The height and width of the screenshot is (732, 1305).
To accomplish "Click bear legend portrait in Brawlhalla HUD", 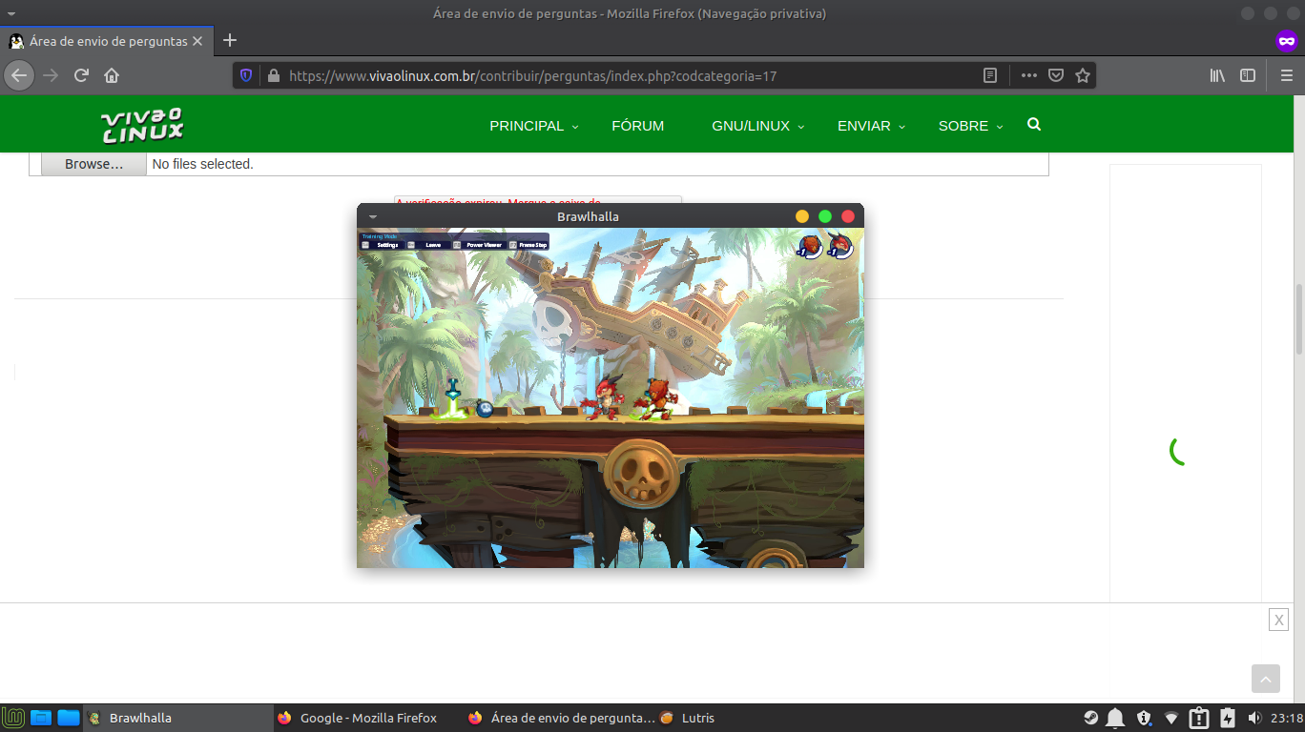I will (x=810, y=247).
